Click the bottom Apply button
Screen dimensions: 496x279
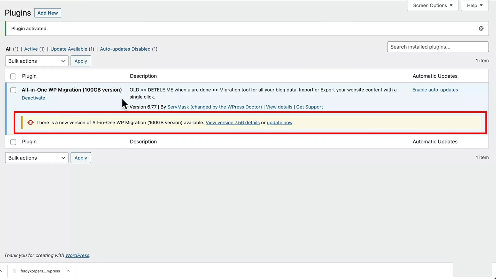coord(81,158)
